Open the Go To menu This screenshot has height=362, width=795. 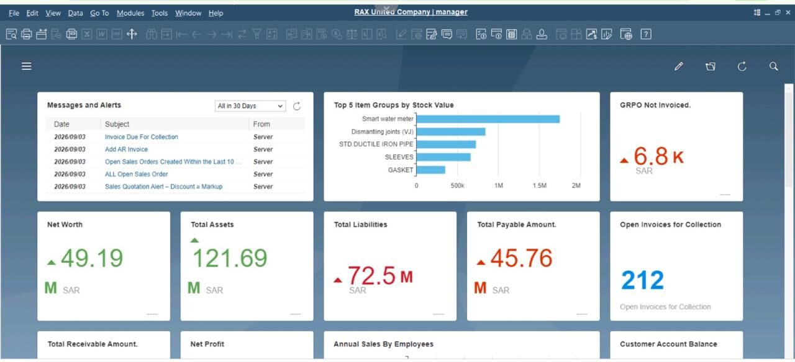click(99, 13)
